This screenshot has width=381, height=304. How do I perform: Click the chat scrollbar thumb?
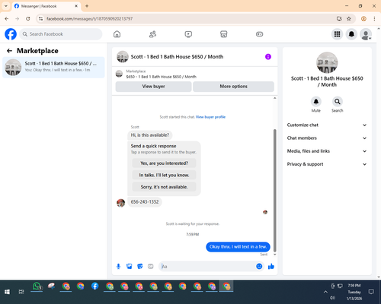click(x=274, y=190)
